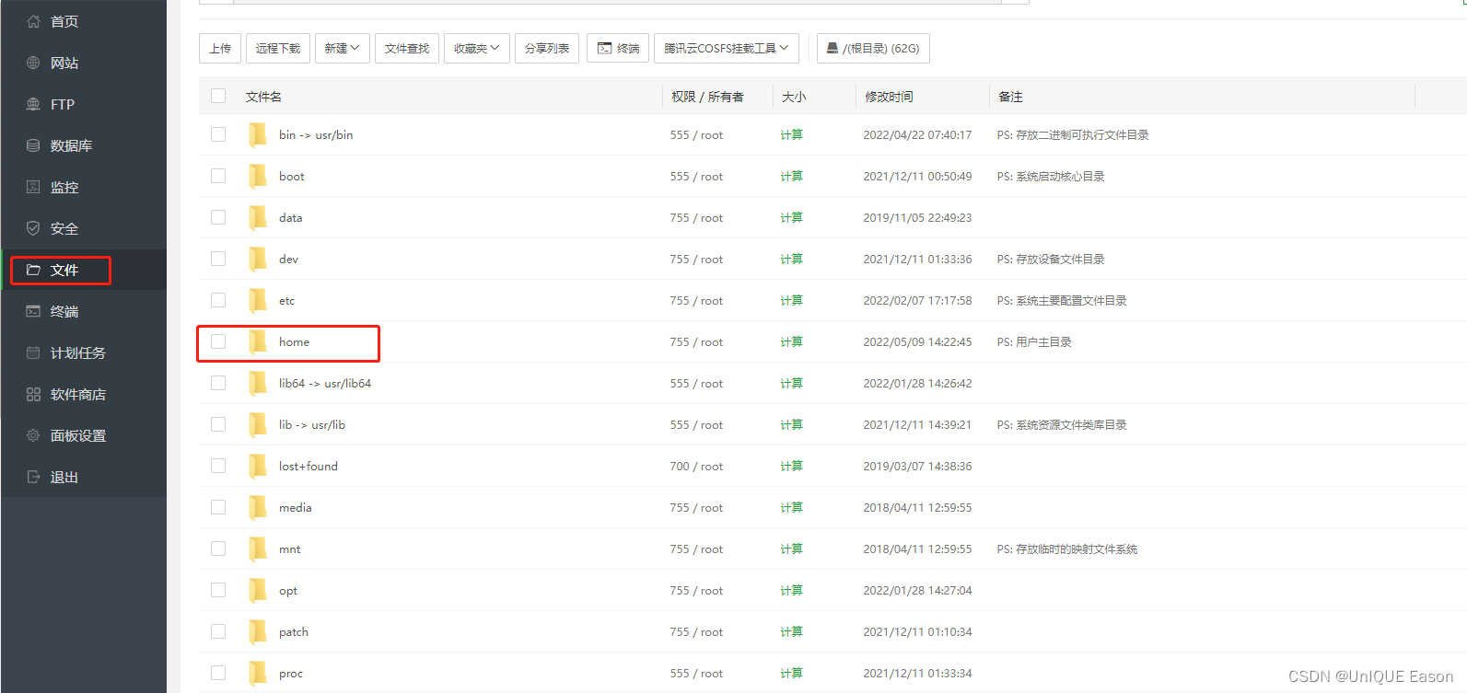The width and height of the screenshot is (1467, 693).
Task: Click the PS: 存放临时的映射文件系统 note
Action: [1067, 549]
